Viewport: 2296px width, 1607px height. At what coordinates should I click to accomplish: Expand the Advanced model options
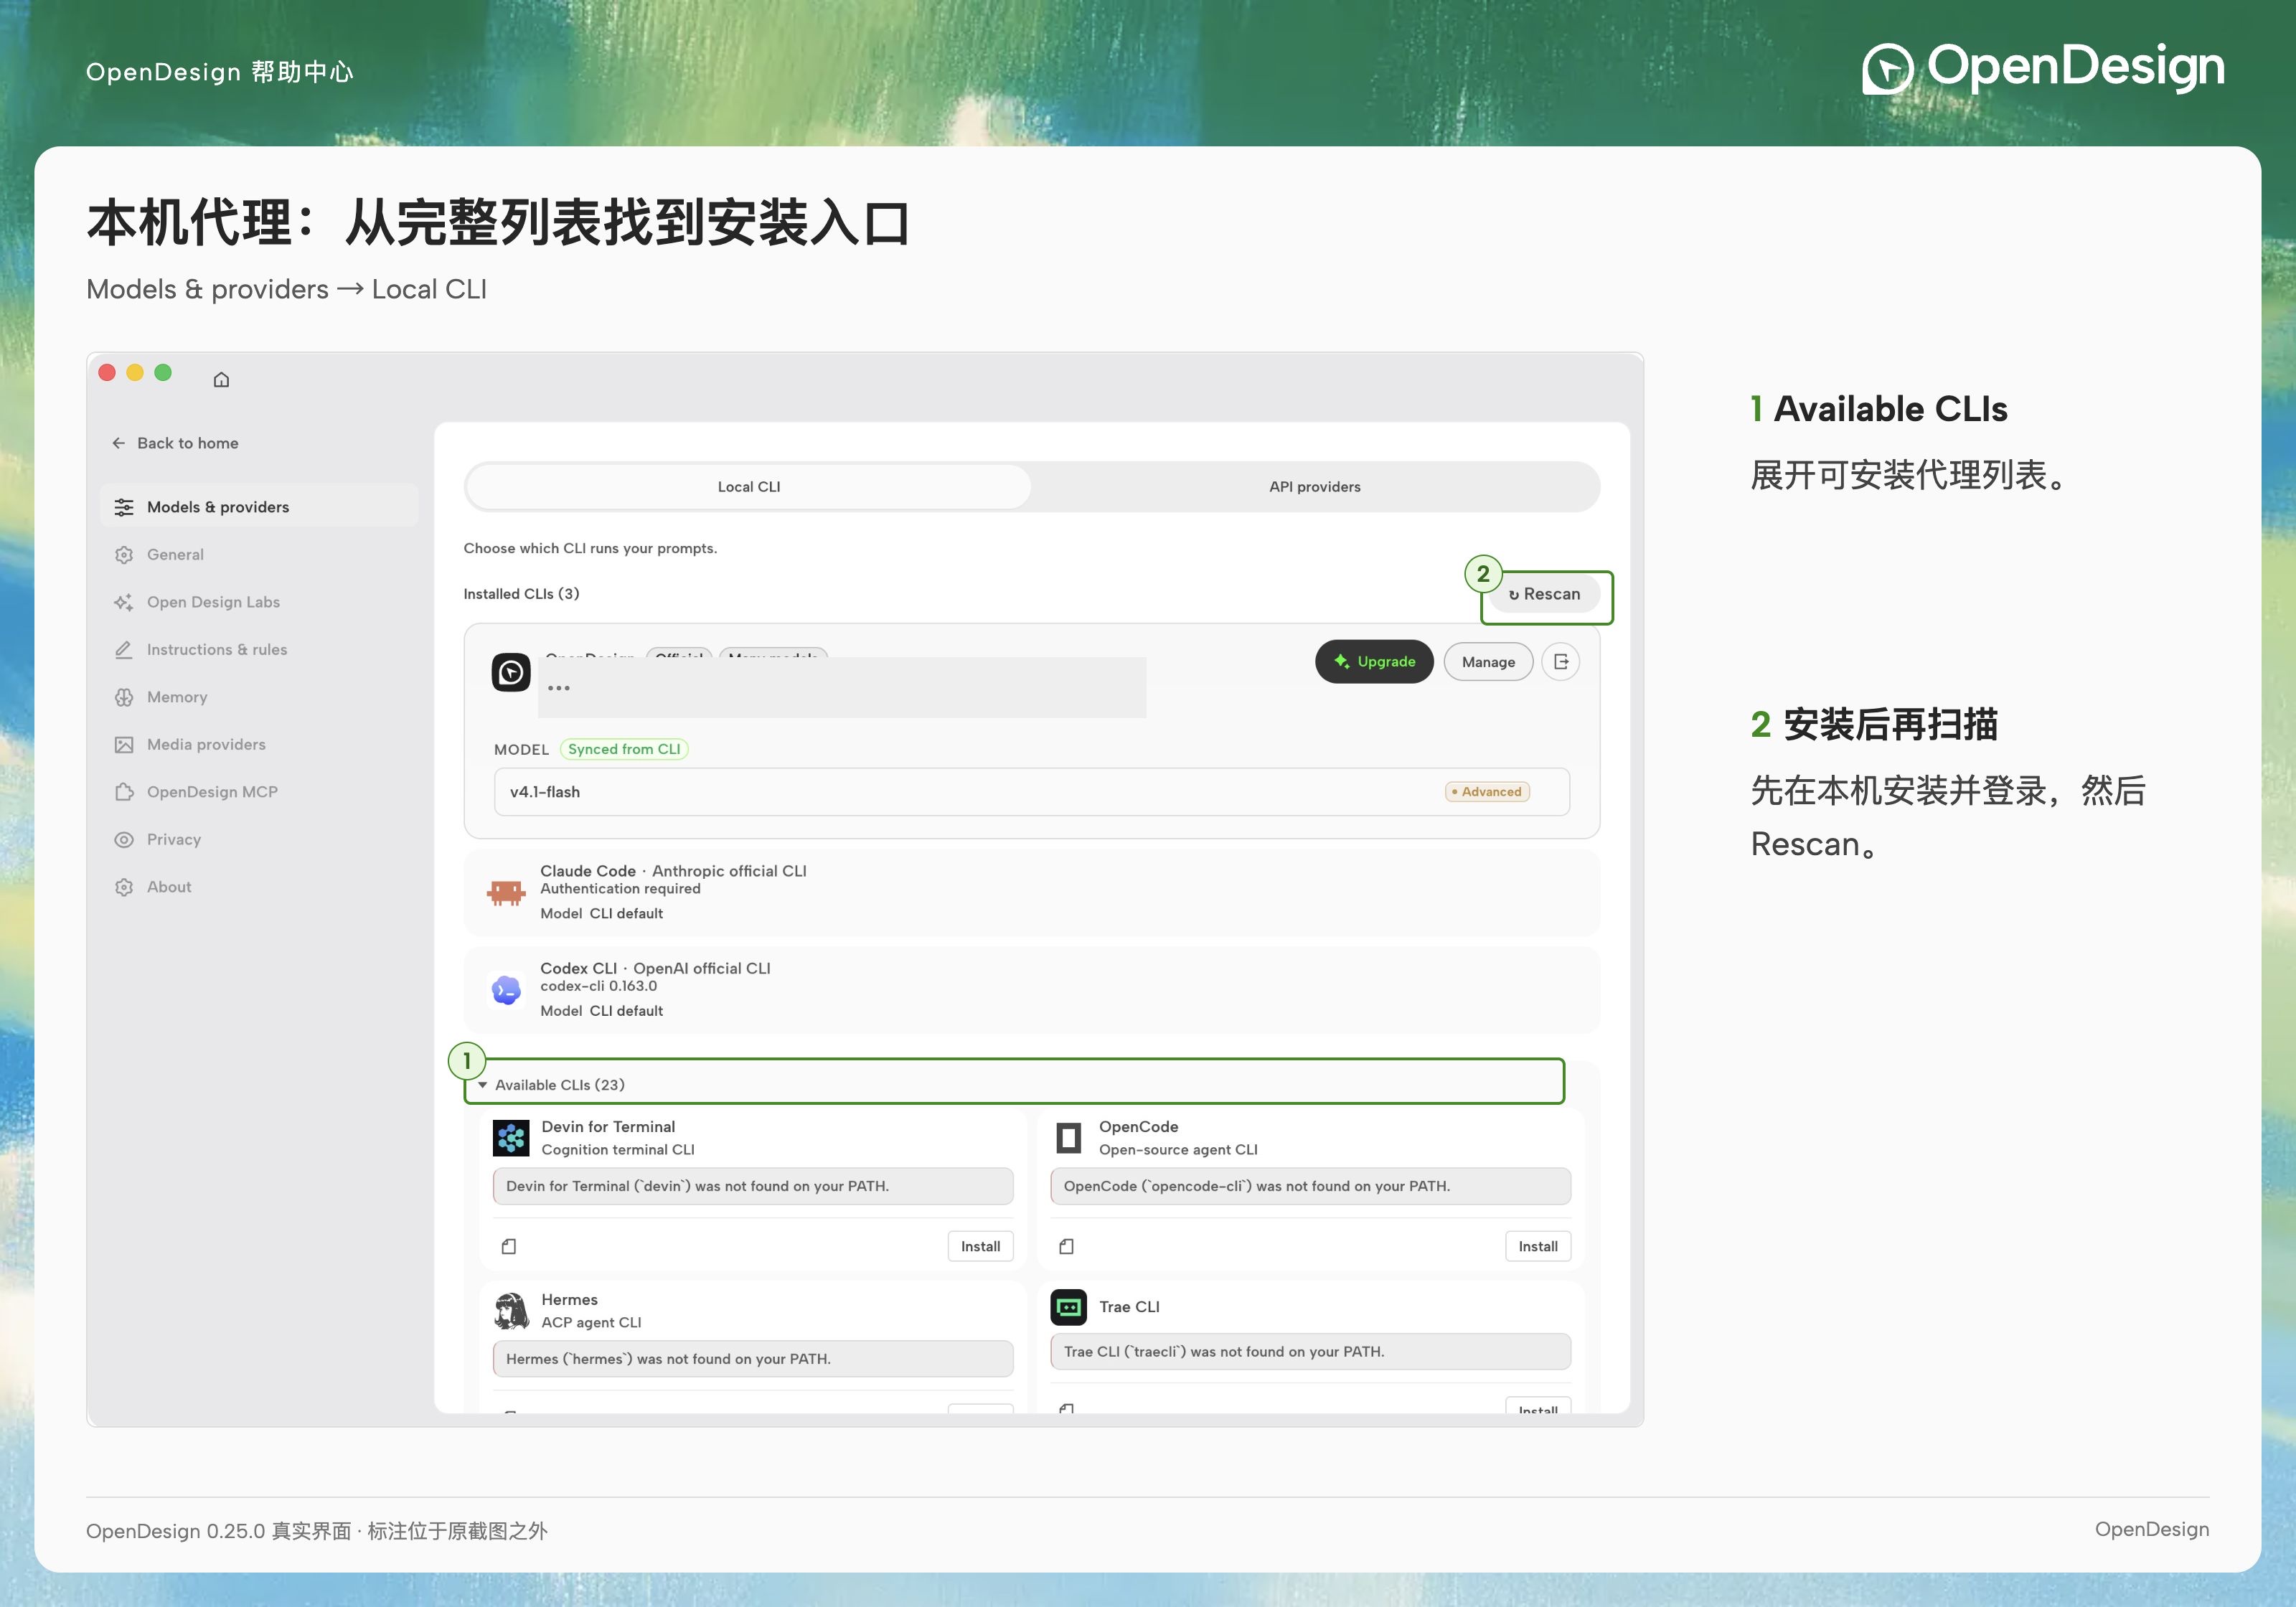point(1487,792)
